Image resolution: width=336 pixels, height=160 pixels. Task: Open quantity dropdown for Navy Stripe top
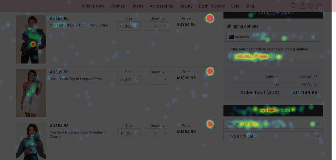click(157, 26)
